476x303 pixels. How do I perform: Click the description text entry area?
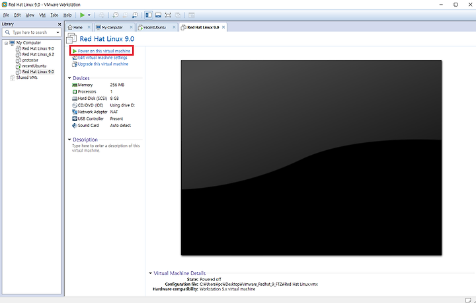tap(106, 148)
